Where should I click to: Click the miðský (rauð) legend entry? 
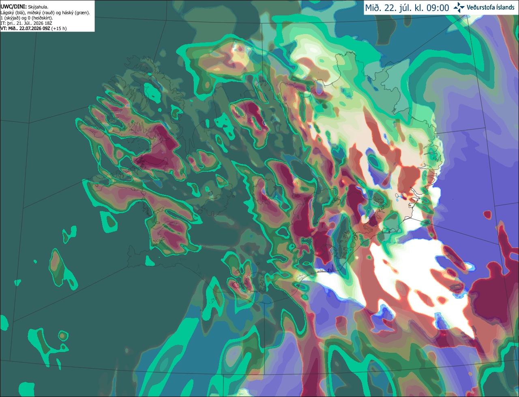pyautogui.click(x=42, y=13)
